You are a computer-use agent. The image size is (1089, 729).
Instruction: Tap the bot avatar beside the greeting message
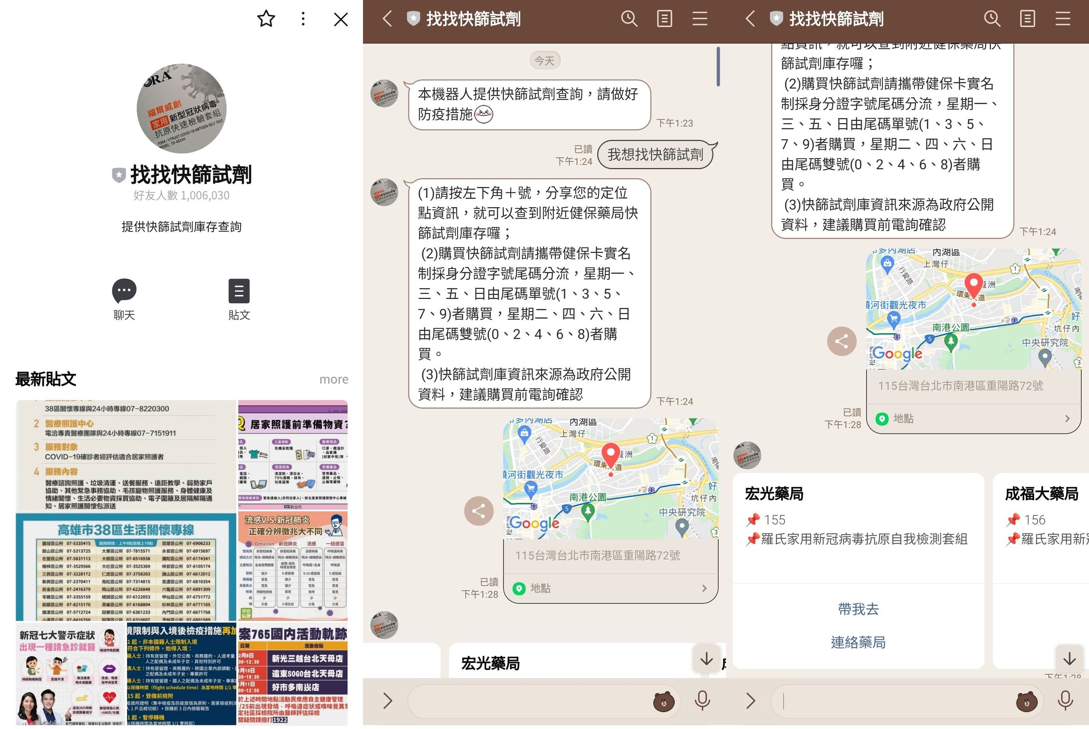coord(384,93)
